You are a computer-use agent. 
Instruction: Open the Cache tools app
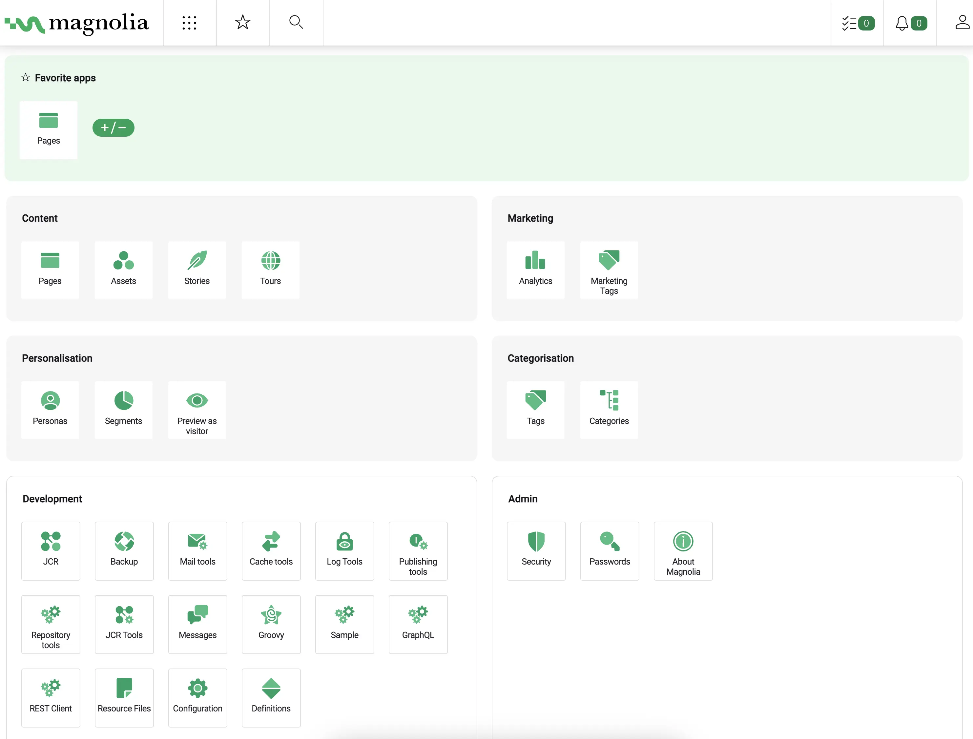[271, 551]
